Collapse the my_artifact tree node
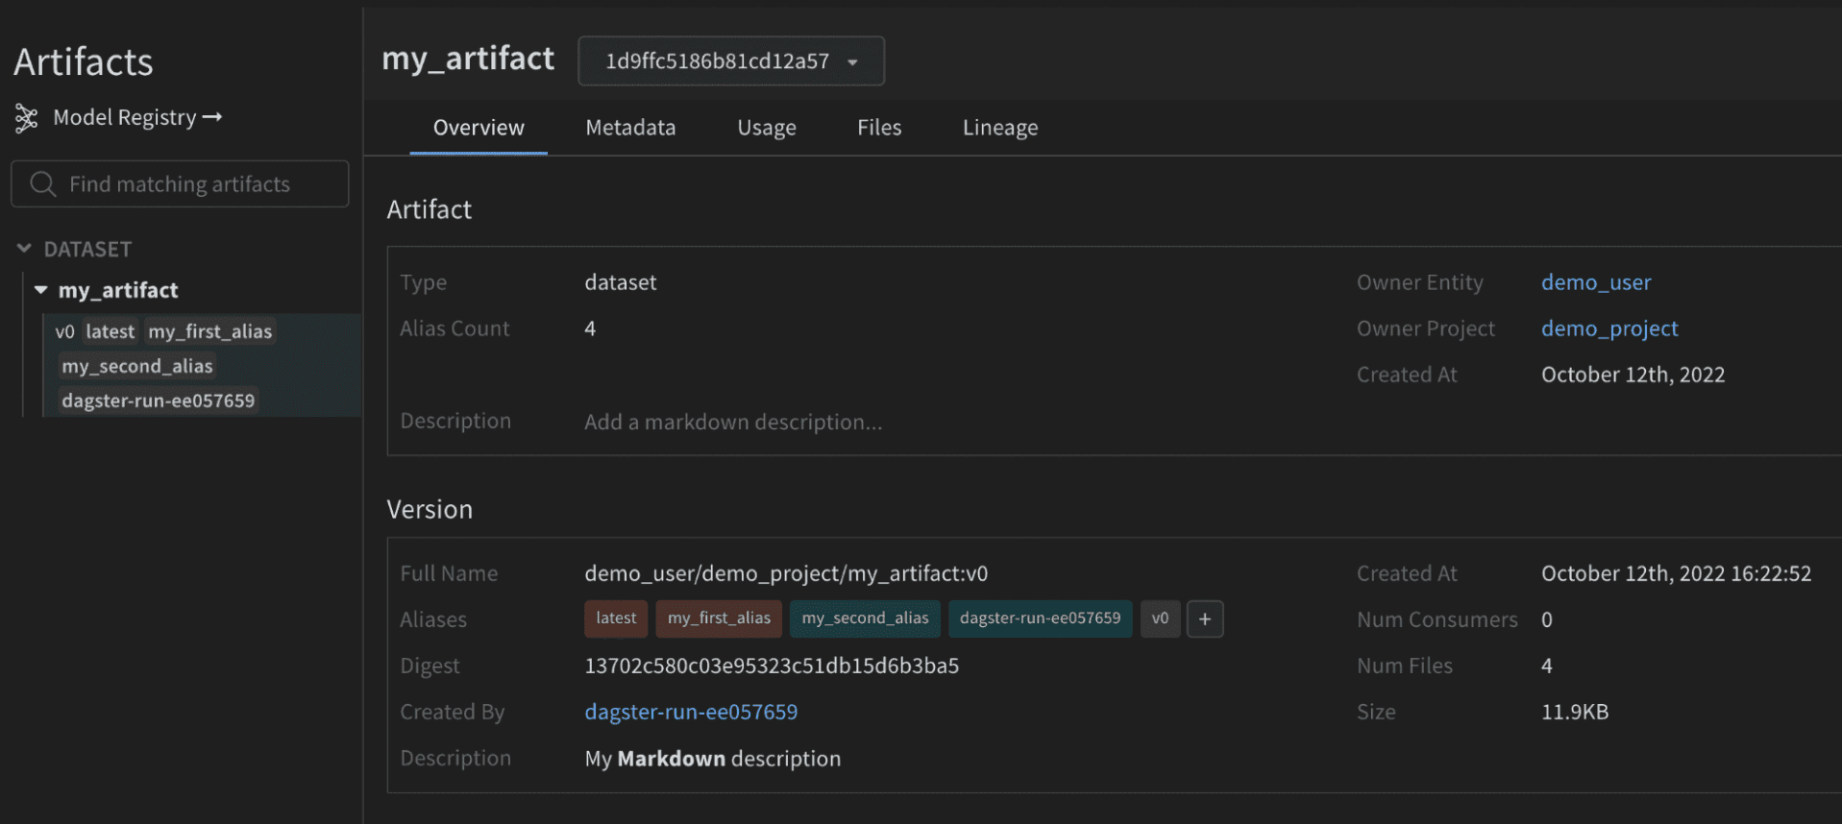The image size is (1842, 824). [40, 289]
